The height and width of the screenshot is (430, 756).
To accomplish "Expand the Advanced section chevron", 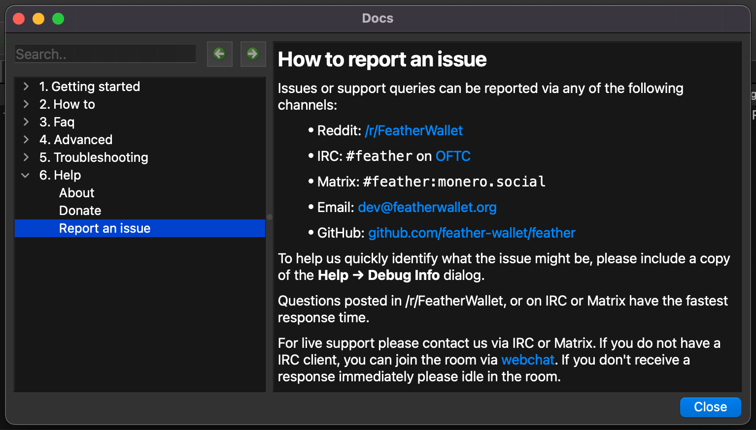I will click(26, 140).
